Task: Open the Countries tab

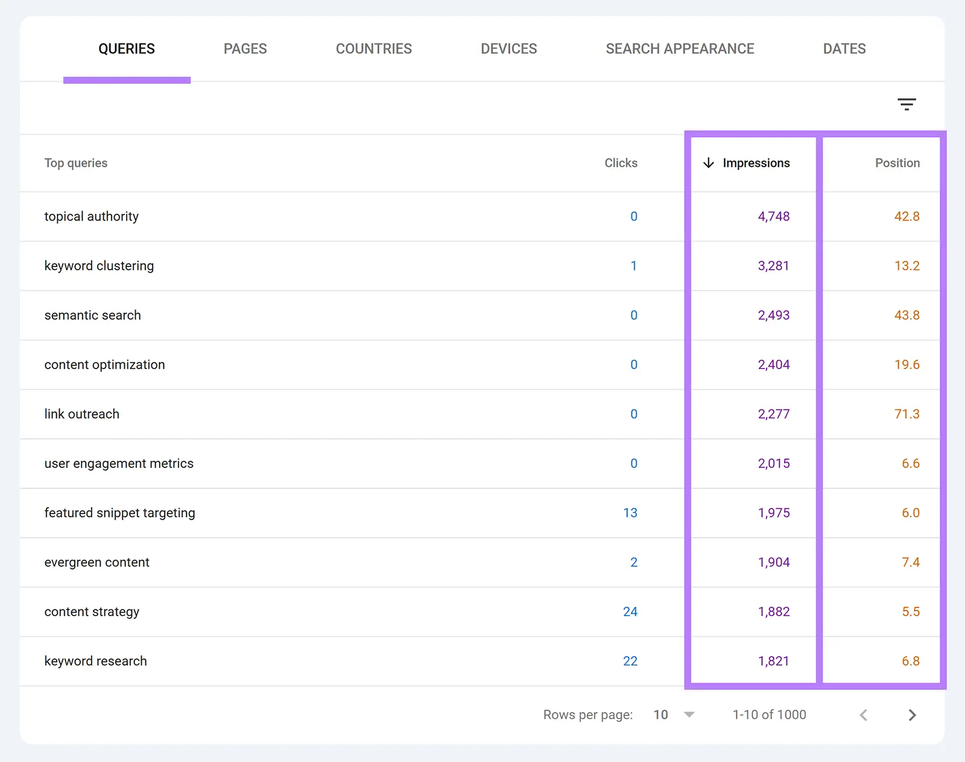Action: coord(374,48)
